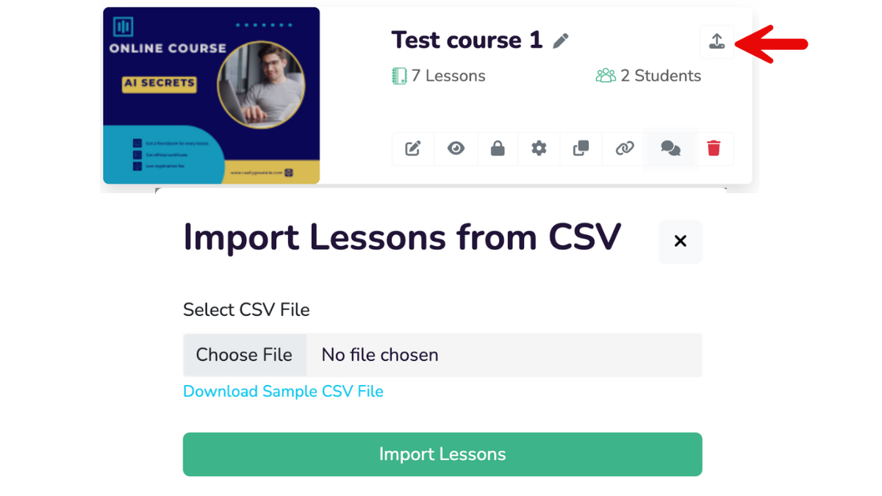Close the Import Lessons from CSV dialog

point(680,241)
